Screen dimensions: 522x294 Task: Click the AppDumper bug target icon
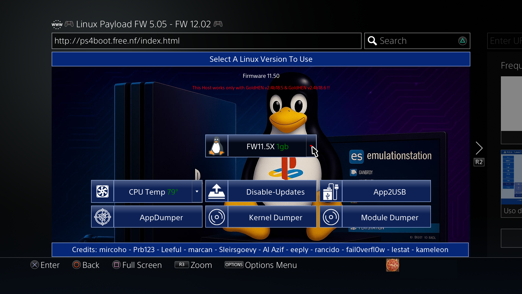(x=102, y=217)
